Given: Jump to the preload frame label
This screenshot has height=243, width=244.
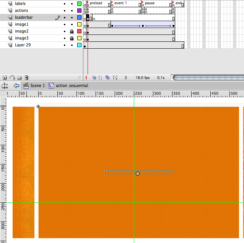Looking at the screenshot, I should pos(96,3).
